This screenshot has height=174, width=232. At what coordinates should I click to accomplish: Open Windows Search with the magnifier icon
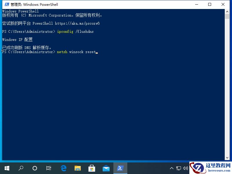point(20,168)
